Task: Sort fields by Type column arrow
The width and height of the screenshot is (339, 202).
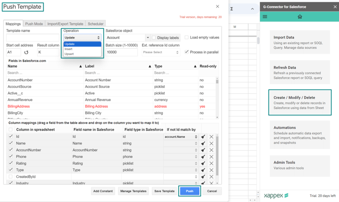Action: [195, 66]
